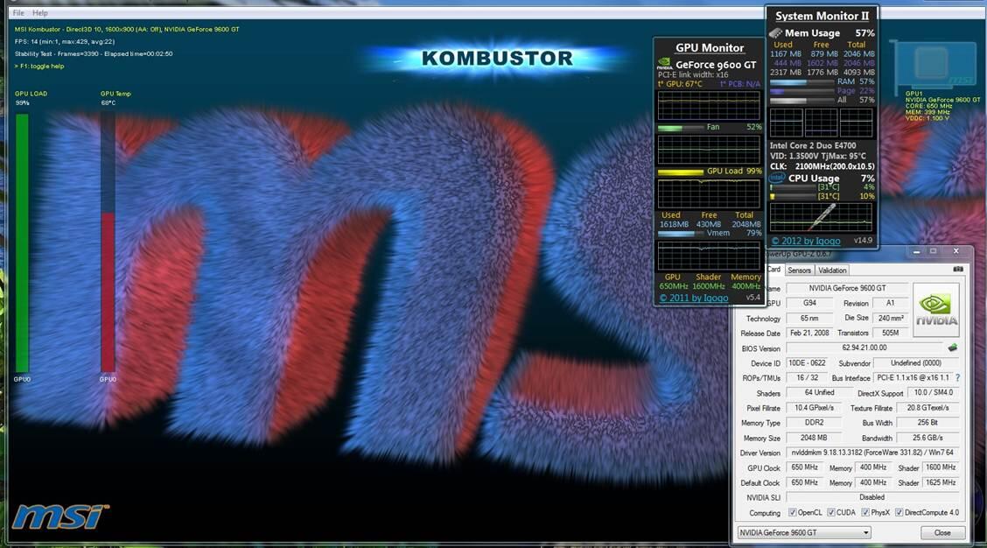Switch to the Sensors tab in GPU-Z
The width and height of the screenshot is (987, 548).
800,270
